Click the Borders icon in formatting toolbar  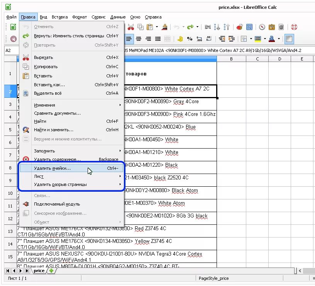pos(244,39)
